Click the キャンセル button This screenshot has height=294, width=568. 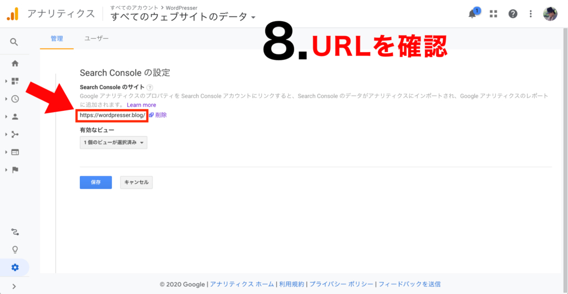(x=136, y=183)
